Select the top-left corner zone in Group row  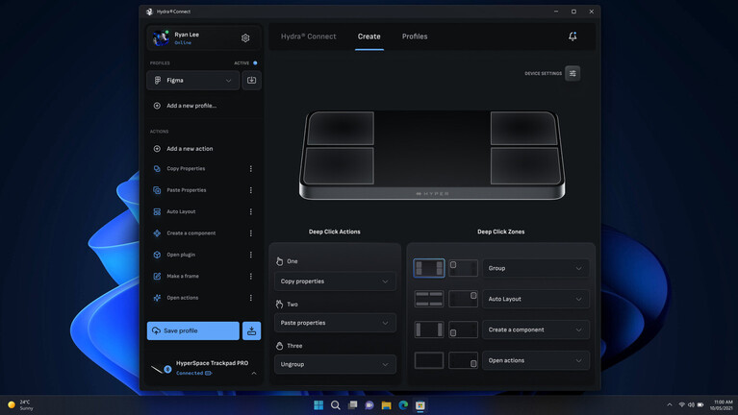pos(463,268)
